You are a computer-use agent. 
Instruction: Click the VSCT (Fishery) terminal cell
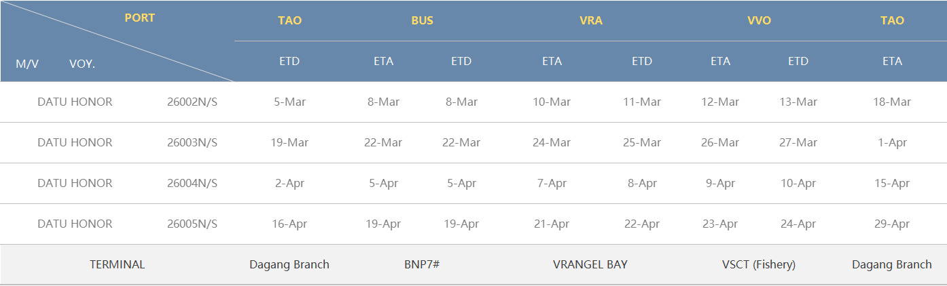(759, 264)
